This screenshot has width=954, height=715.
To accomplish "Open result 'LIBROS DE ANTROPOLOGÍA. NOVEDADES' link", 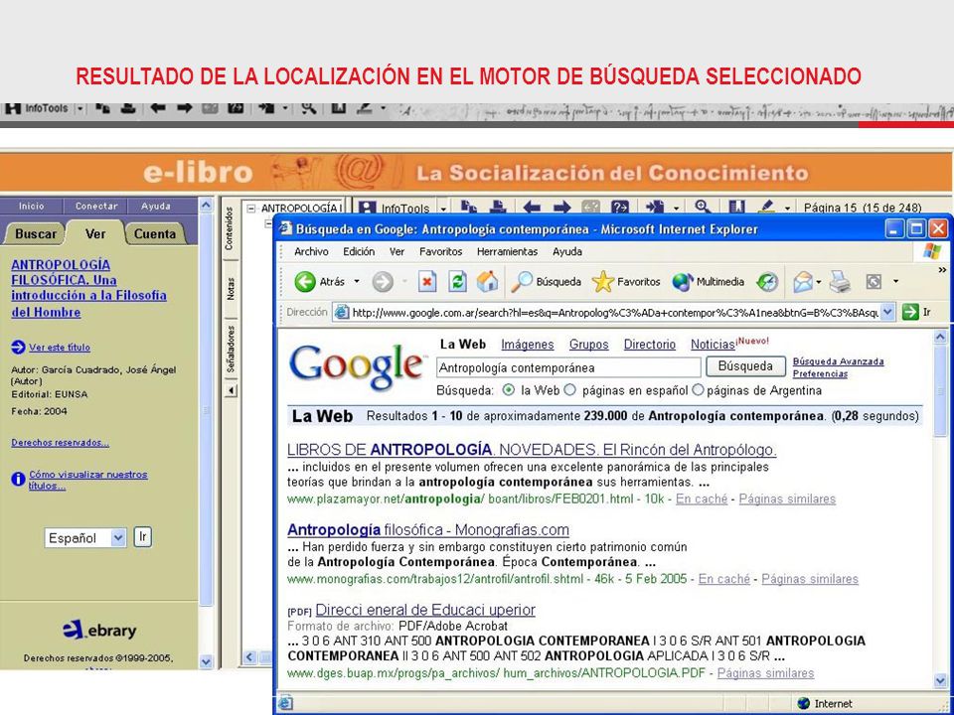I will (532, 450).
